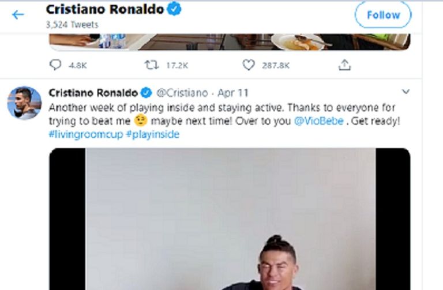443x290 pixels.
Task: Click the @Cristiano handle in tweet
Action: 183,93
